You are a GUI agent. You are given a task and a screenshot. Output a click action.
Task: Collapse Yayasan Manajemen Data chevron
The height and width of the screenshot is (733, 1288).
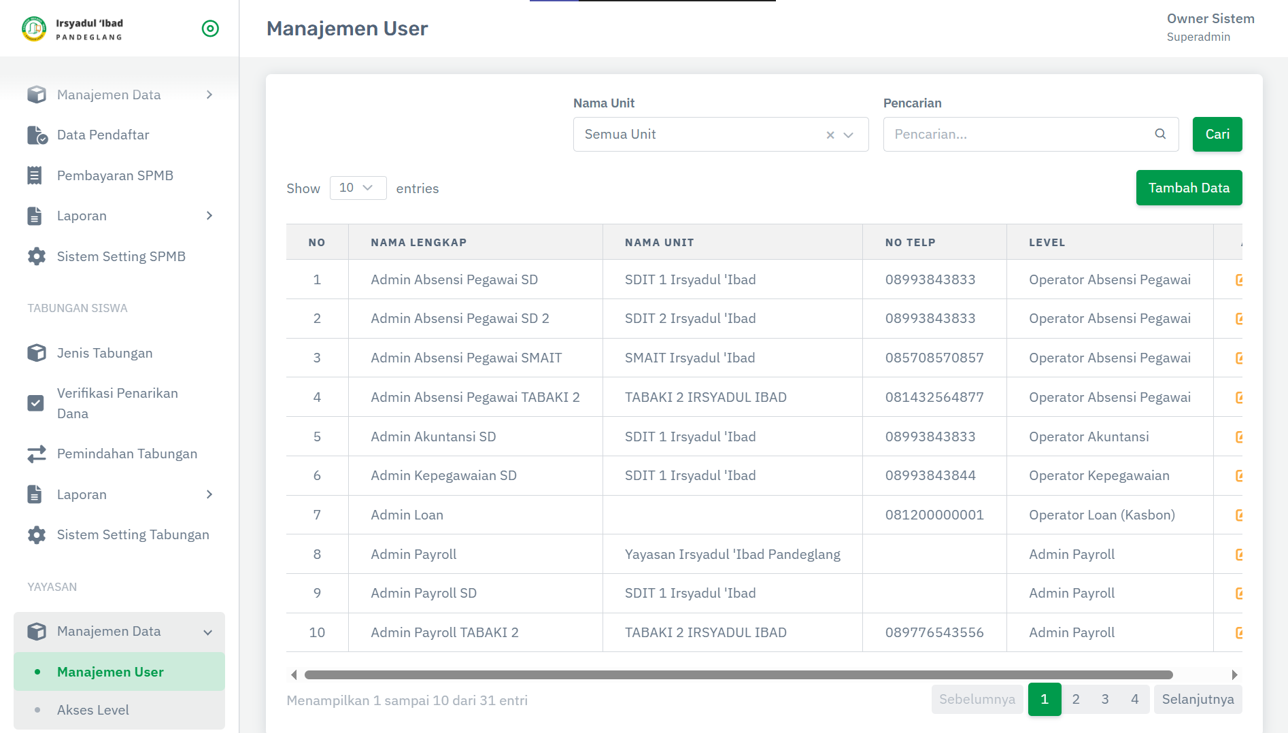[208, 632]
